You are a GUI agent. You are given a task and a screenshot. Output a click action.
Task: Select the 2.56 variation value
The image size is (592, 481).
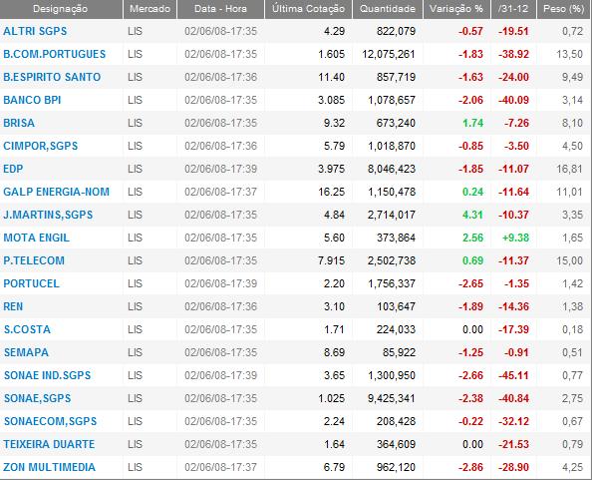pyautogui.click(x=472, y=238)
